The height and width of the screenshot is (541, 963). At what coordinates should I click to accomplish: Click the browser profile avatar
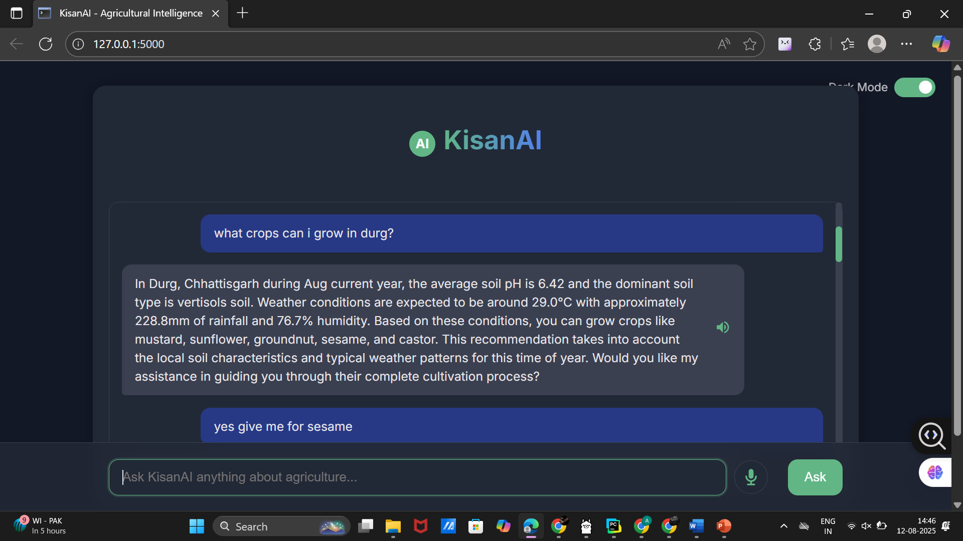coord(877,44)
